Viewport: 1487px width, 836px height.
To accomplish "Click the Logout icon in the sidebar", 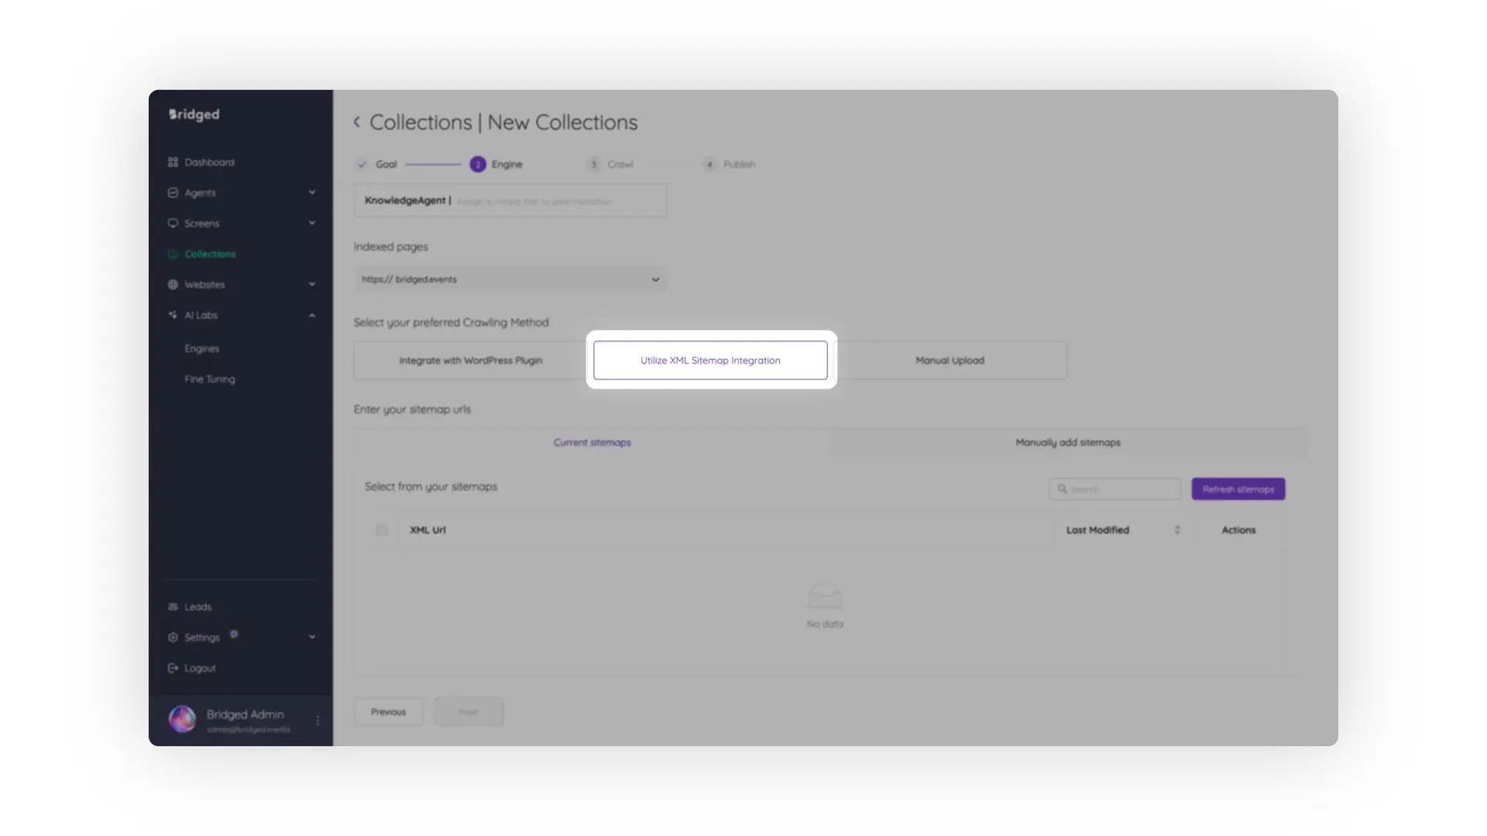I will click(x=173, y=667).
